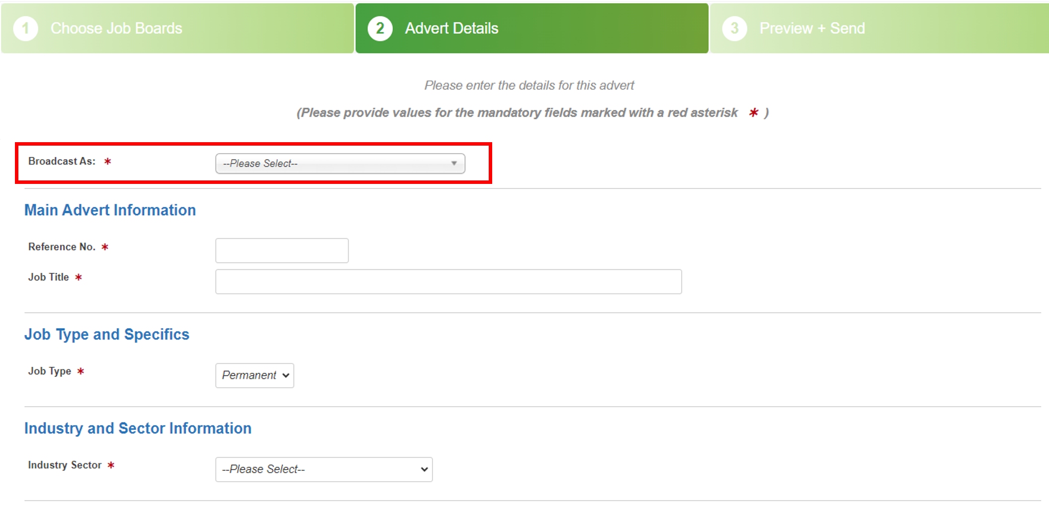Click inside the Reference No. input box
This screenshot has width=1049, height=509.
[281, 250]
